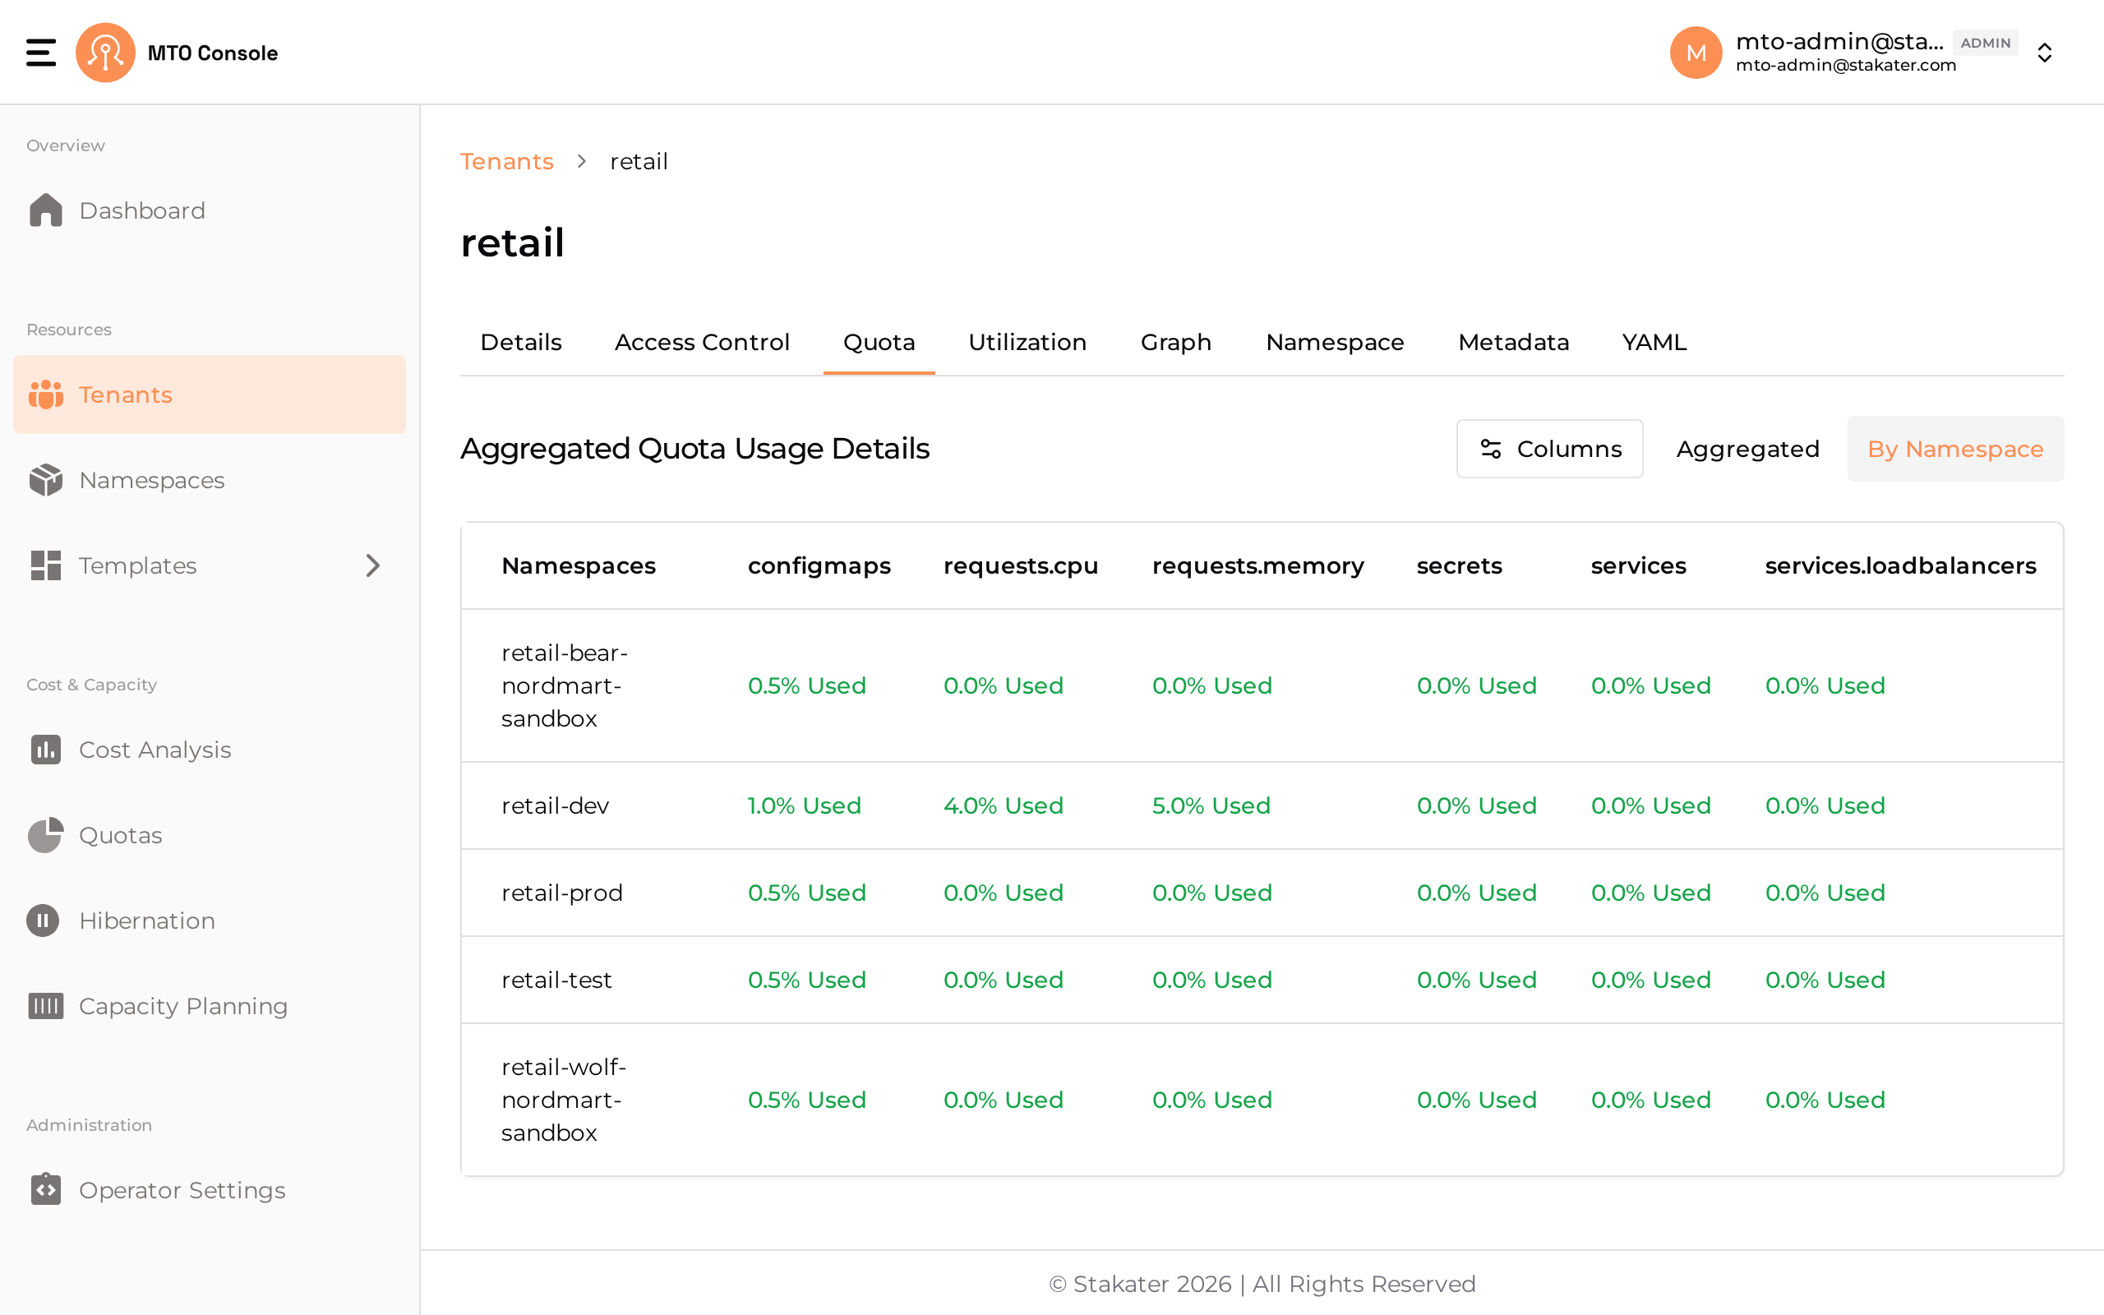Open the user account switcher arrows
Viewport: 2104px width, 1315px height.
pos(2045,52)
